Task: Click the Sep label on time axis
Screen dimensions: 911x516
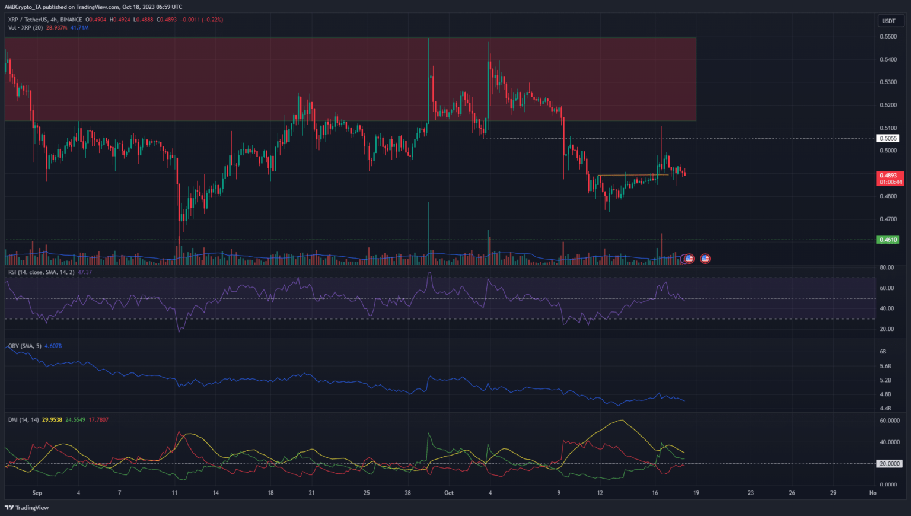Action: pos(37,493)
